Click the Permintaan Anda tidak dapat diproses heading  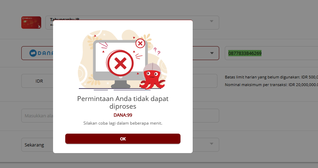[x=123, y=102]
